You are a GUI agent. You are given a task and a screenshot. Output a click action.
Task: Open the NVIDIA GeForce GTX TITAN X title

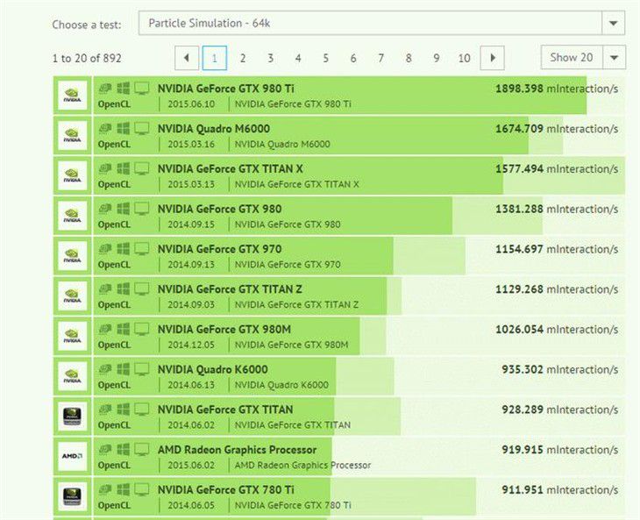(x=231, y=168)
